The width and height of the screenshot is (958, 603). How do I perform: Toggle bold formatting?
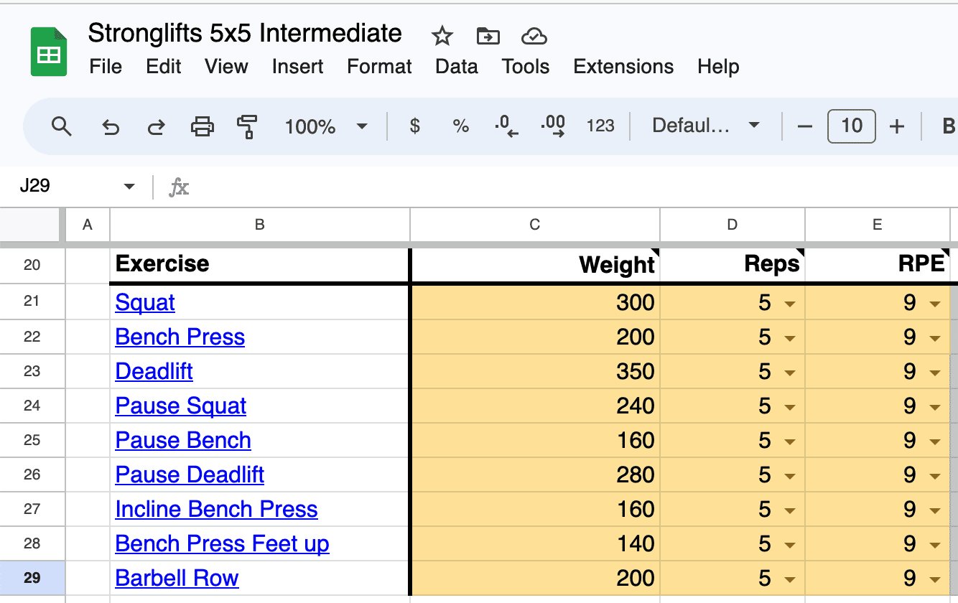(948, 127)
